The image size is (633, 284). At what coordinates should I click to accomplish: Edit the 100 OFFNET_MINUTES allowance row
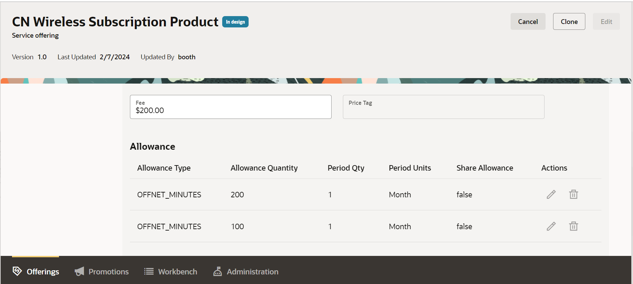[x=551, y=226]
